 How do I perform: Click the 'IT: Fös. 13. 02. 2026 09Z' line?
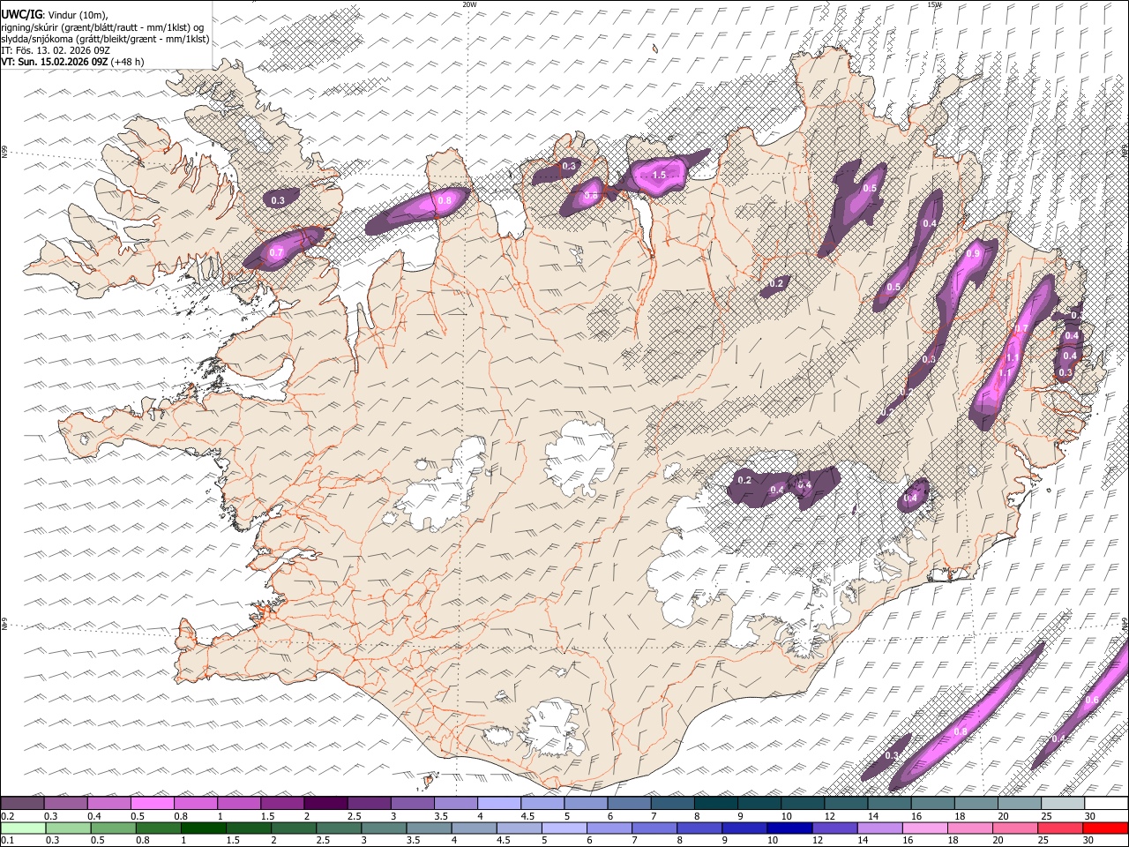(56, 50)
